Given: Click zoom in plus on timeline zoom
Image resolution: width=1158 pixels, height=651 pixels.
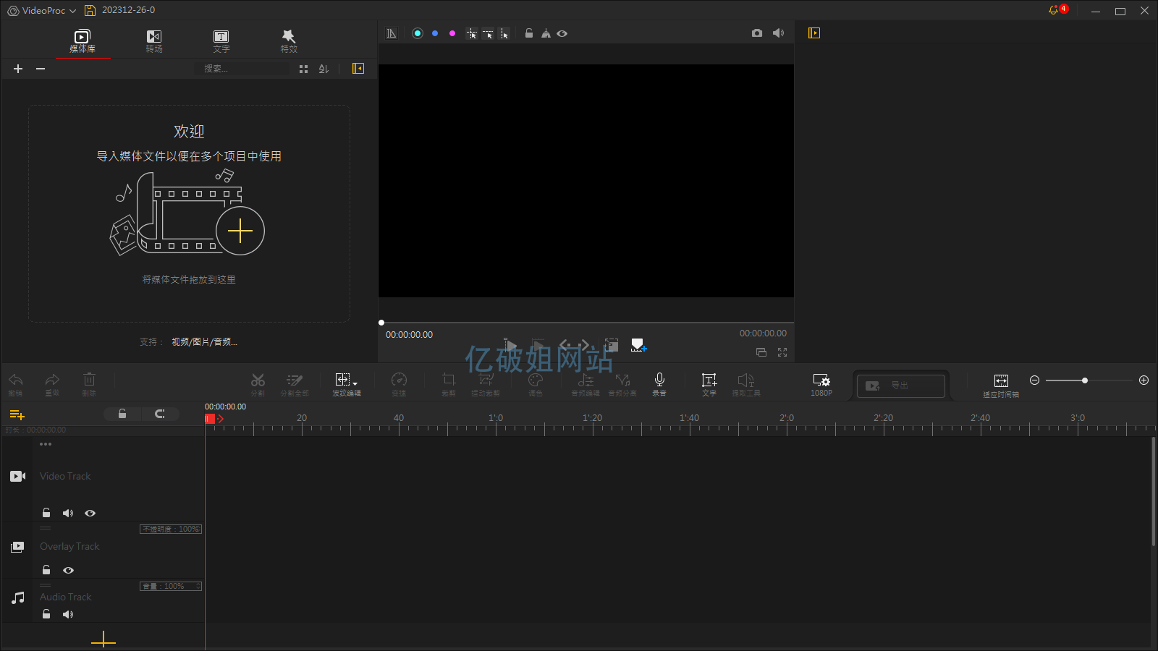Looking at the screenshot, I should click(1144, 380).
